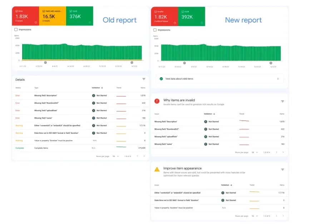
Task: Open Missing field "thumbnailUrl" row in Details table
Action: click(46, 103)
